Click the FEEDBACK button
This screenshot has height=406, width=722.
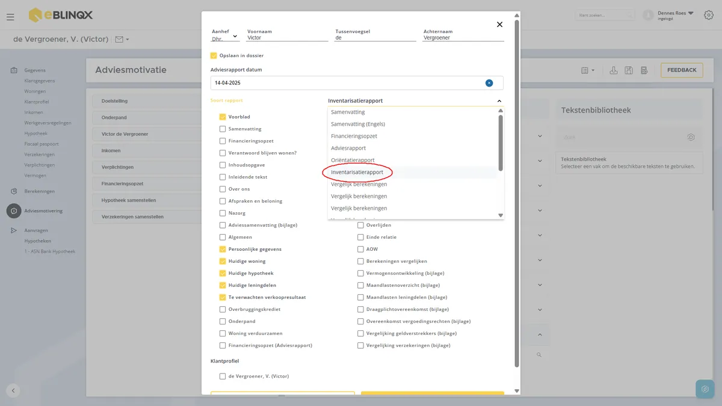682,70
